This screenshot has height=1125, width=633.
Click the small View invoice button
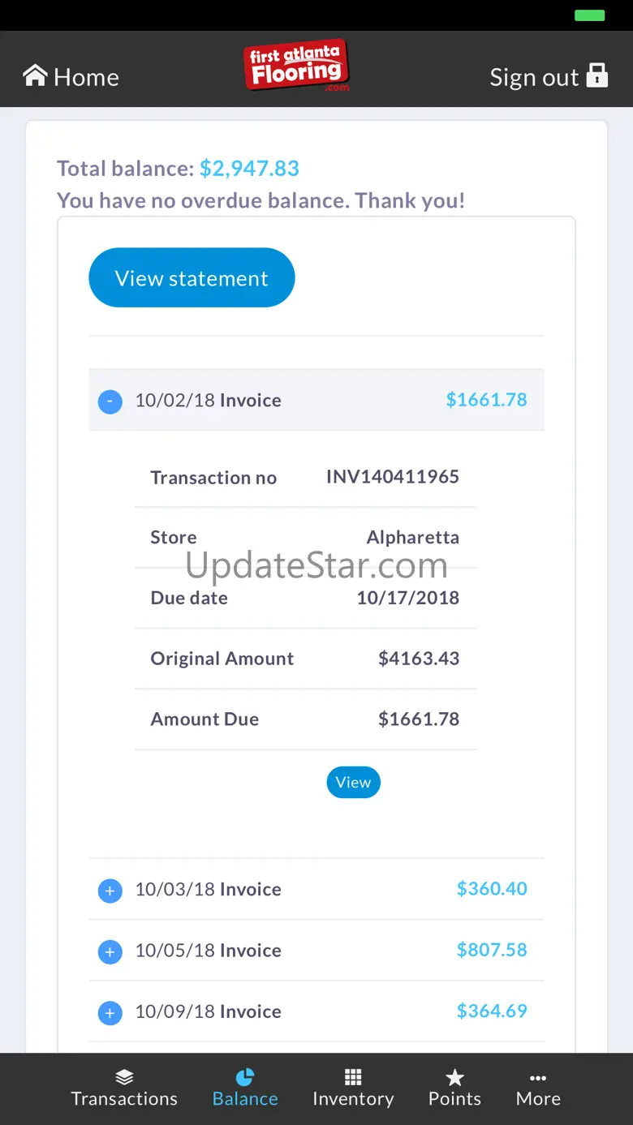coord(353,782)
